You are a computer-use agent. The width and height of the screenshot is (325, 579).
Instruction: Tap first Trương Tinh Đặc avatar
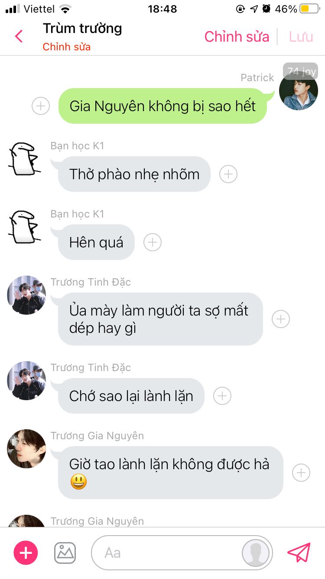tap(26, 295)
